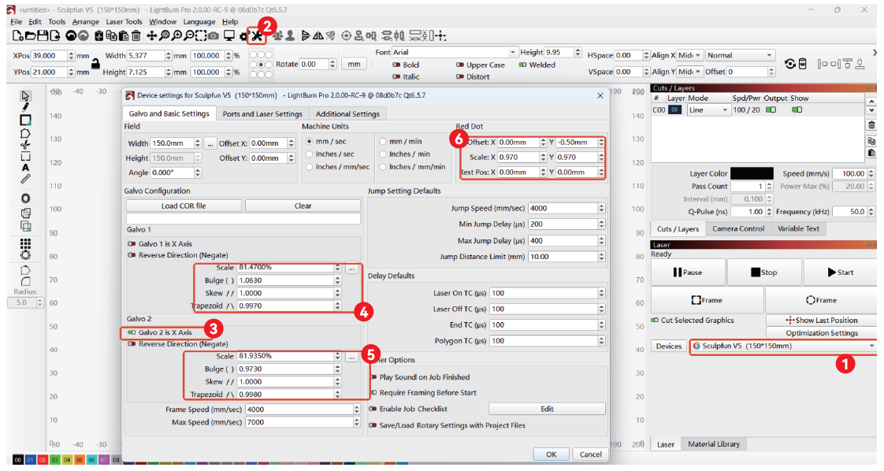Delete layer using Cuts panel trash icon

[871, 124]
